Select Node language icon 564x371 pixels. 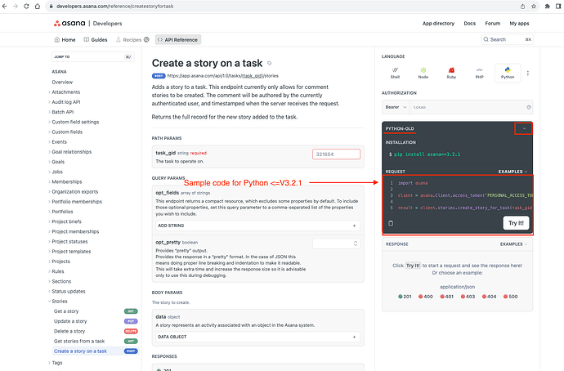(x=423, y=73)
